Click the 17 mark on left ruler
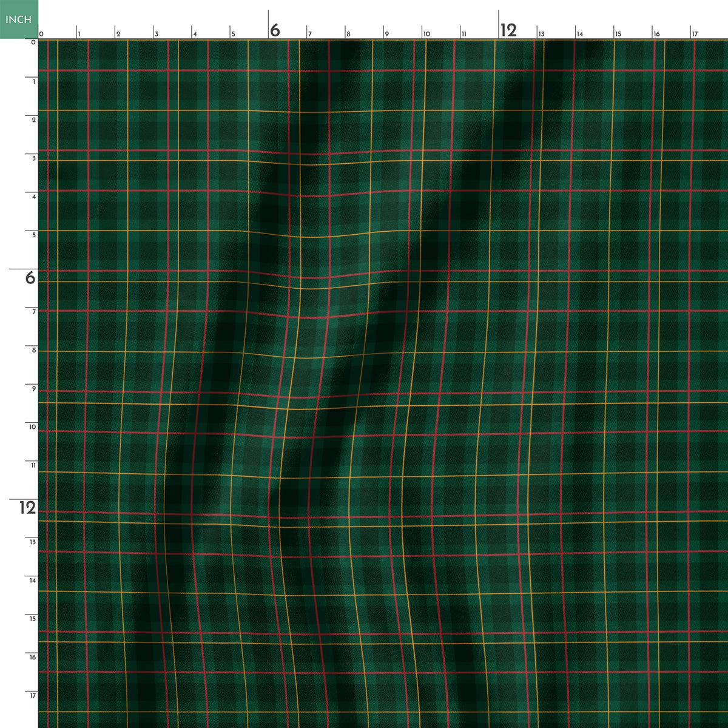The height and width of the screenshot is (728, 728). pos(33,695)
